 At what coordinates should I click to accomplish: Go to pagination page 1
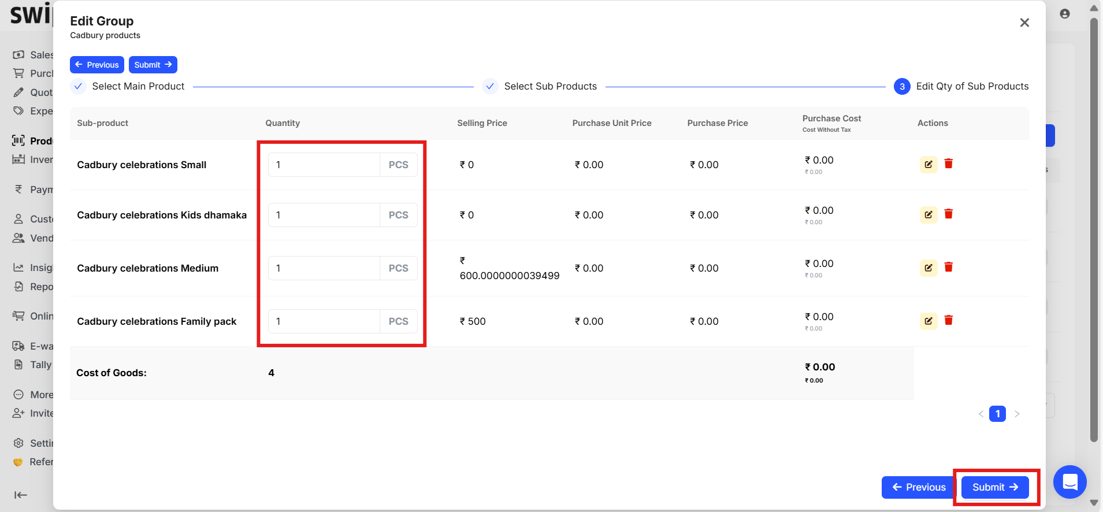997,414
